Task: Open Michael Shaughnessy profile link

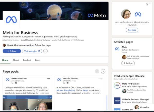Action: (66, 90)
